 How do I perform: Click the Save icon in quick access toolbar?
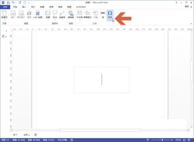click(8, 2)
